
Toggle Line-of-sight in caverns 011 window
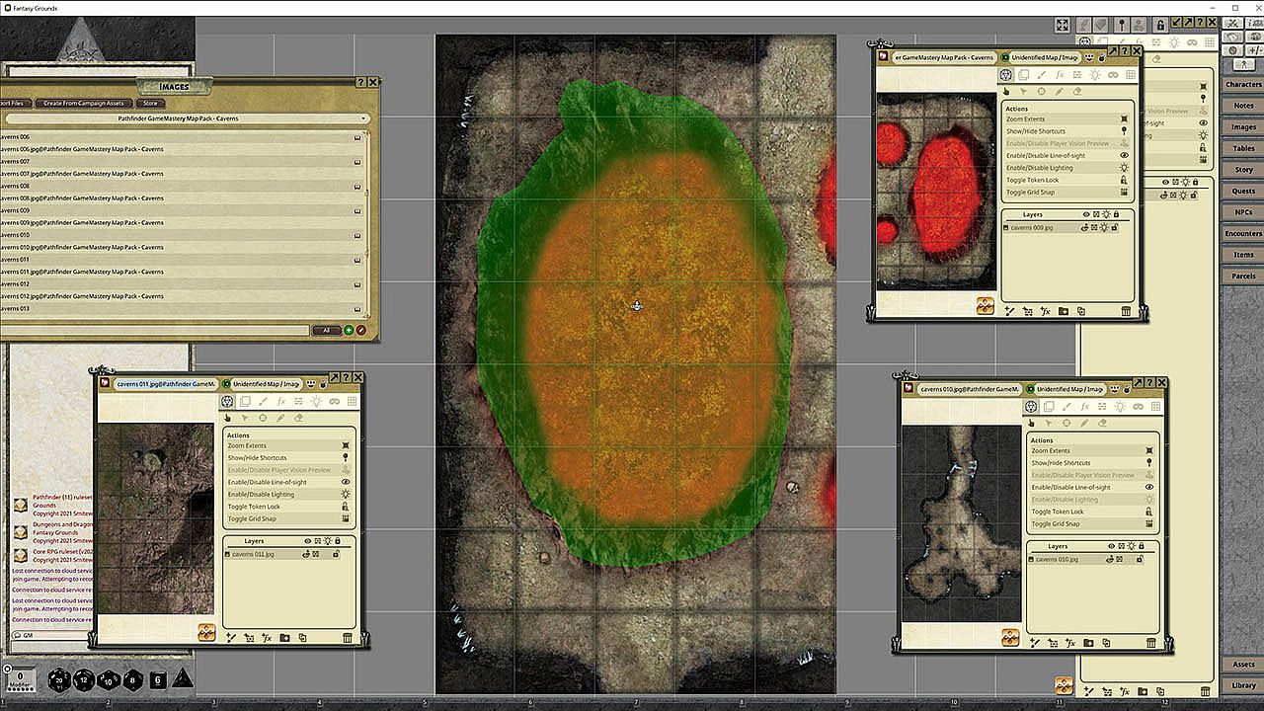[x=290, y=482]
